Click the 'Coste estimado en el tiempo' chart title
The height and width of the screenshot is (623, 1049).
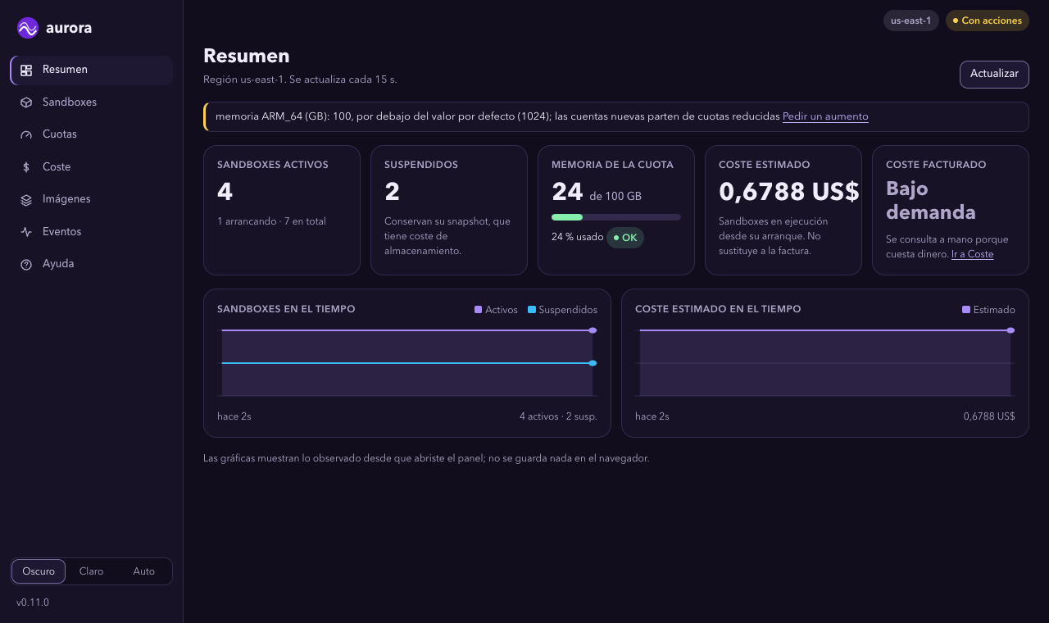point(718,309)
